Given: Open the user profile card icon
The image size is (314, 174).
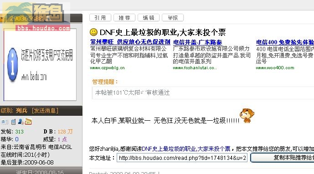Looking at the screenshot, I should click(5, 122).
